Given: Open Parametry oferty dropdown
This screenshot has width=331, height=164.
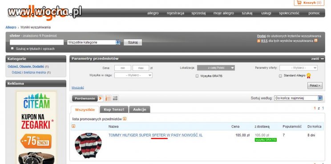Looking at the screenshot, I should (x=298, y=68).
